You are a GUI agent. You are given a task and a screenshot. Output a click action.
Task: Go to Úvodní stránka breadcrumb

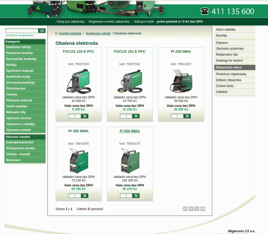70,34
